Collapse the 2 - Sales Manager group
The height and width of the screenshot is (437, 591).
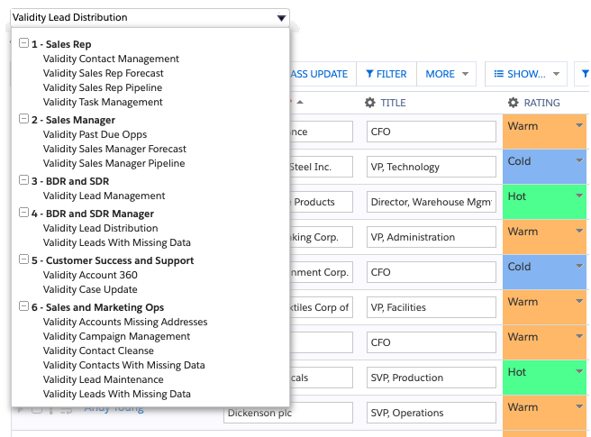click(23, 119)
